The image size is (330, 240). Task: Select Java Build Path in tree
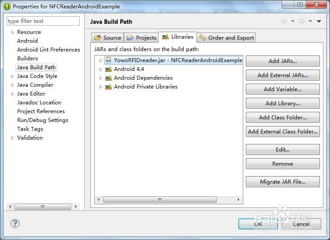tap(37, 67)
